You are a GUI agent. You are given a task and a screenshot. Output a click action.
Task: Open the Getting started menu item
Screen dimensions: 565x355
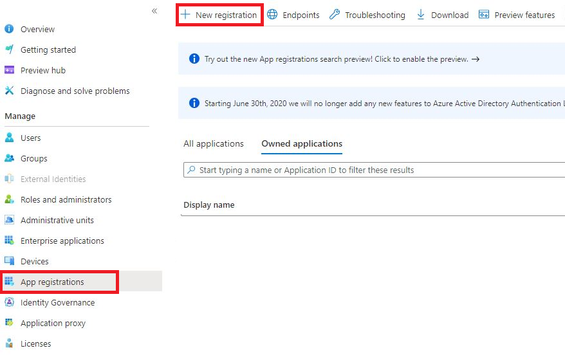coord(48,50)
